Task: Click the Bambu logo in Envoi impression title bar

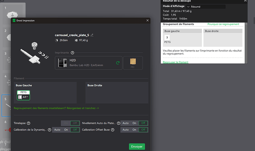Action: pos(14,20)
